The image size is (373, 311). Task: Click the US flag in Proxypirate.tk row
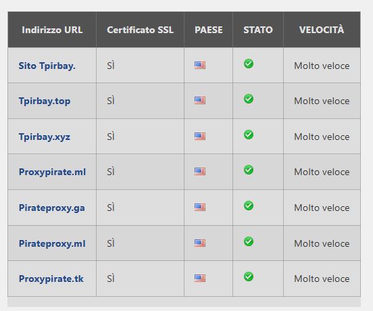coord(200,278)
